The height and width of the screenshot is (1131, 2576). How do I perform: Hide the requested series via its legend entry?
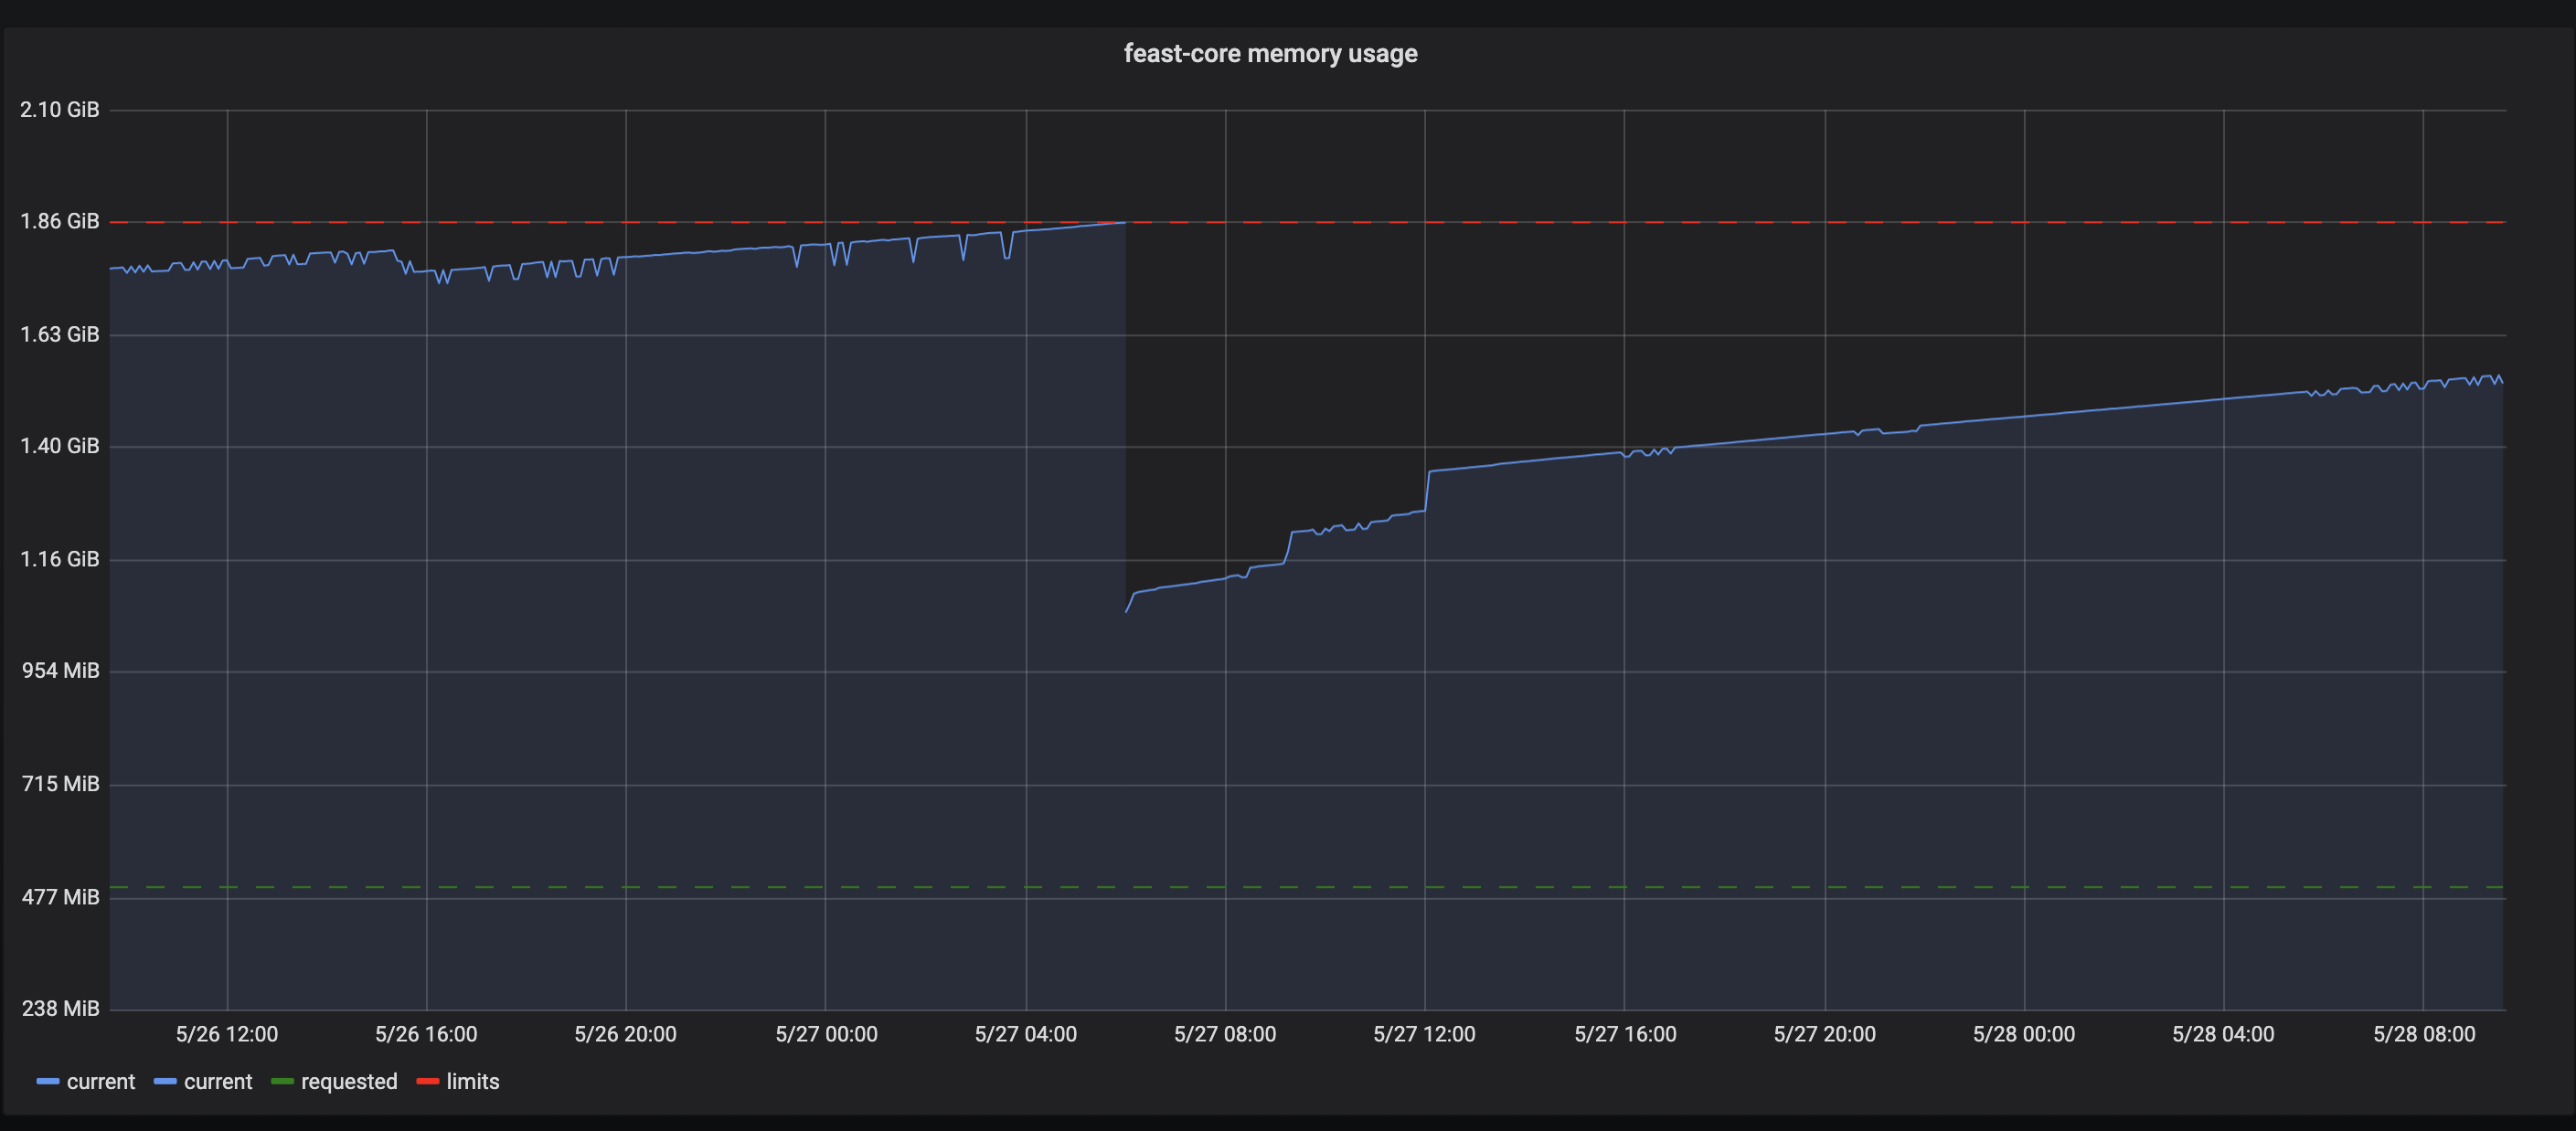[x=348, y=1081]
